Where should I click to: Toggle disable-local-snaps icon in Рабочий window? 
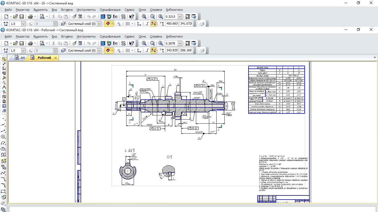coord(119,51)
